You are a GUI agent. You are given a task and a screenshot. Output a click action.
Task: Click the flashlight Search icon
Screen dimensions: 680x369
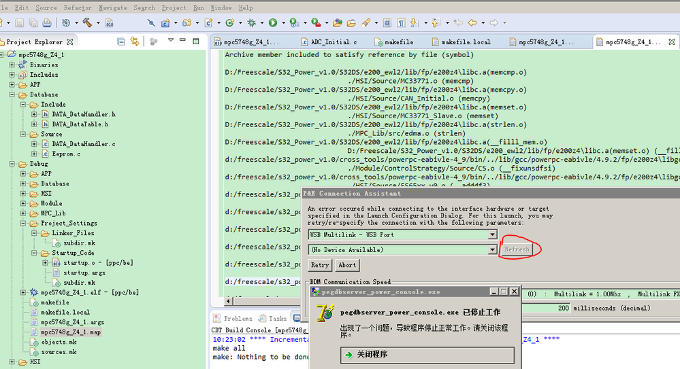tap(366, 23)
